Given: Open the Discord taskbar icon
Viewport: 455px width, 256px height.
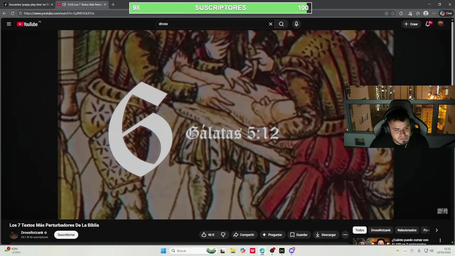Looking at the screenshot, I should tap(292, 251).
